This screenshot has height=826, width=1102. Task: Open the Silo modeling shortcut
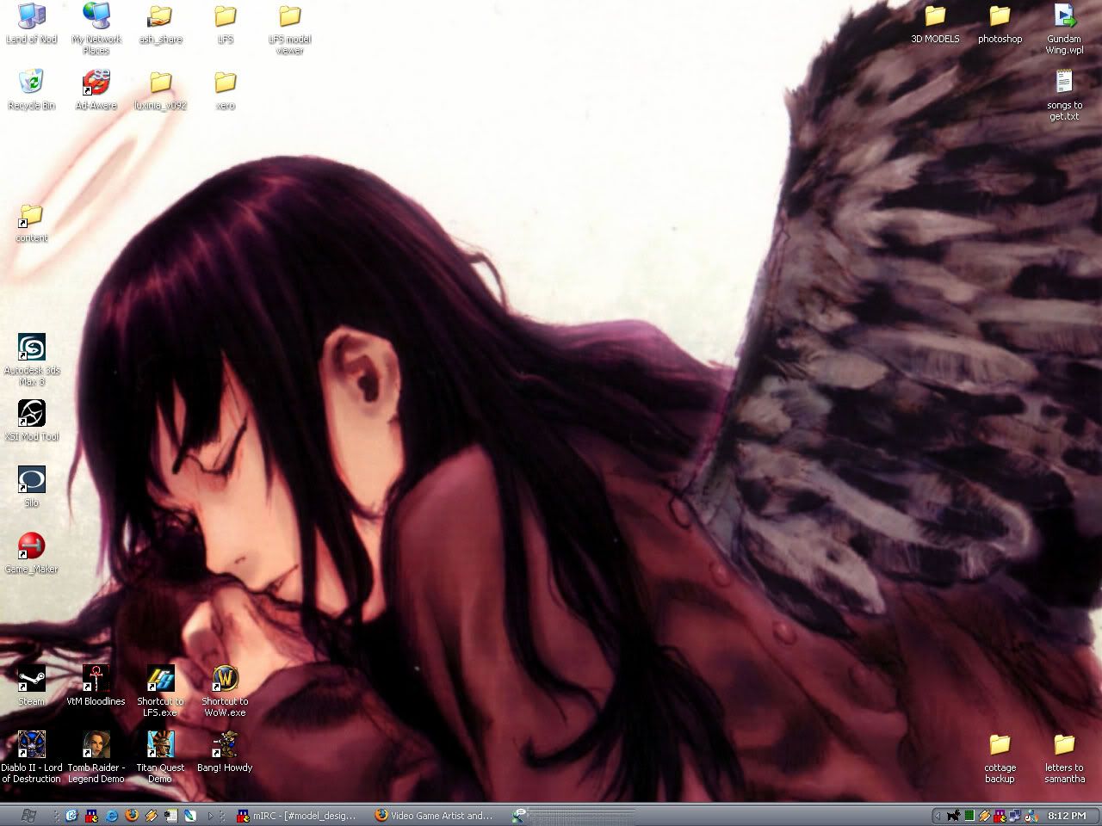(32, 487)
